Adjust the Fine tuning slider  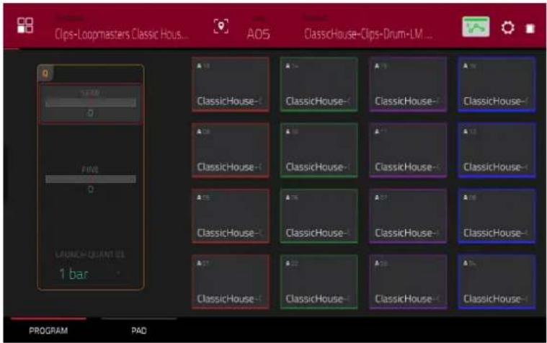pos(91,179)
